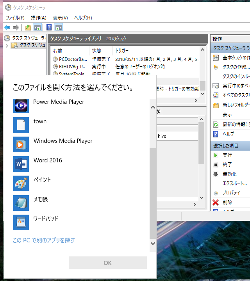
Task: Open the 操作(A) menu
Action: 39,18
